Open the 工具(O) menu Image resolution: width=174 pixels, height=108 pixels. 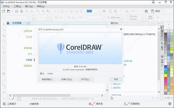pos(17,6)
